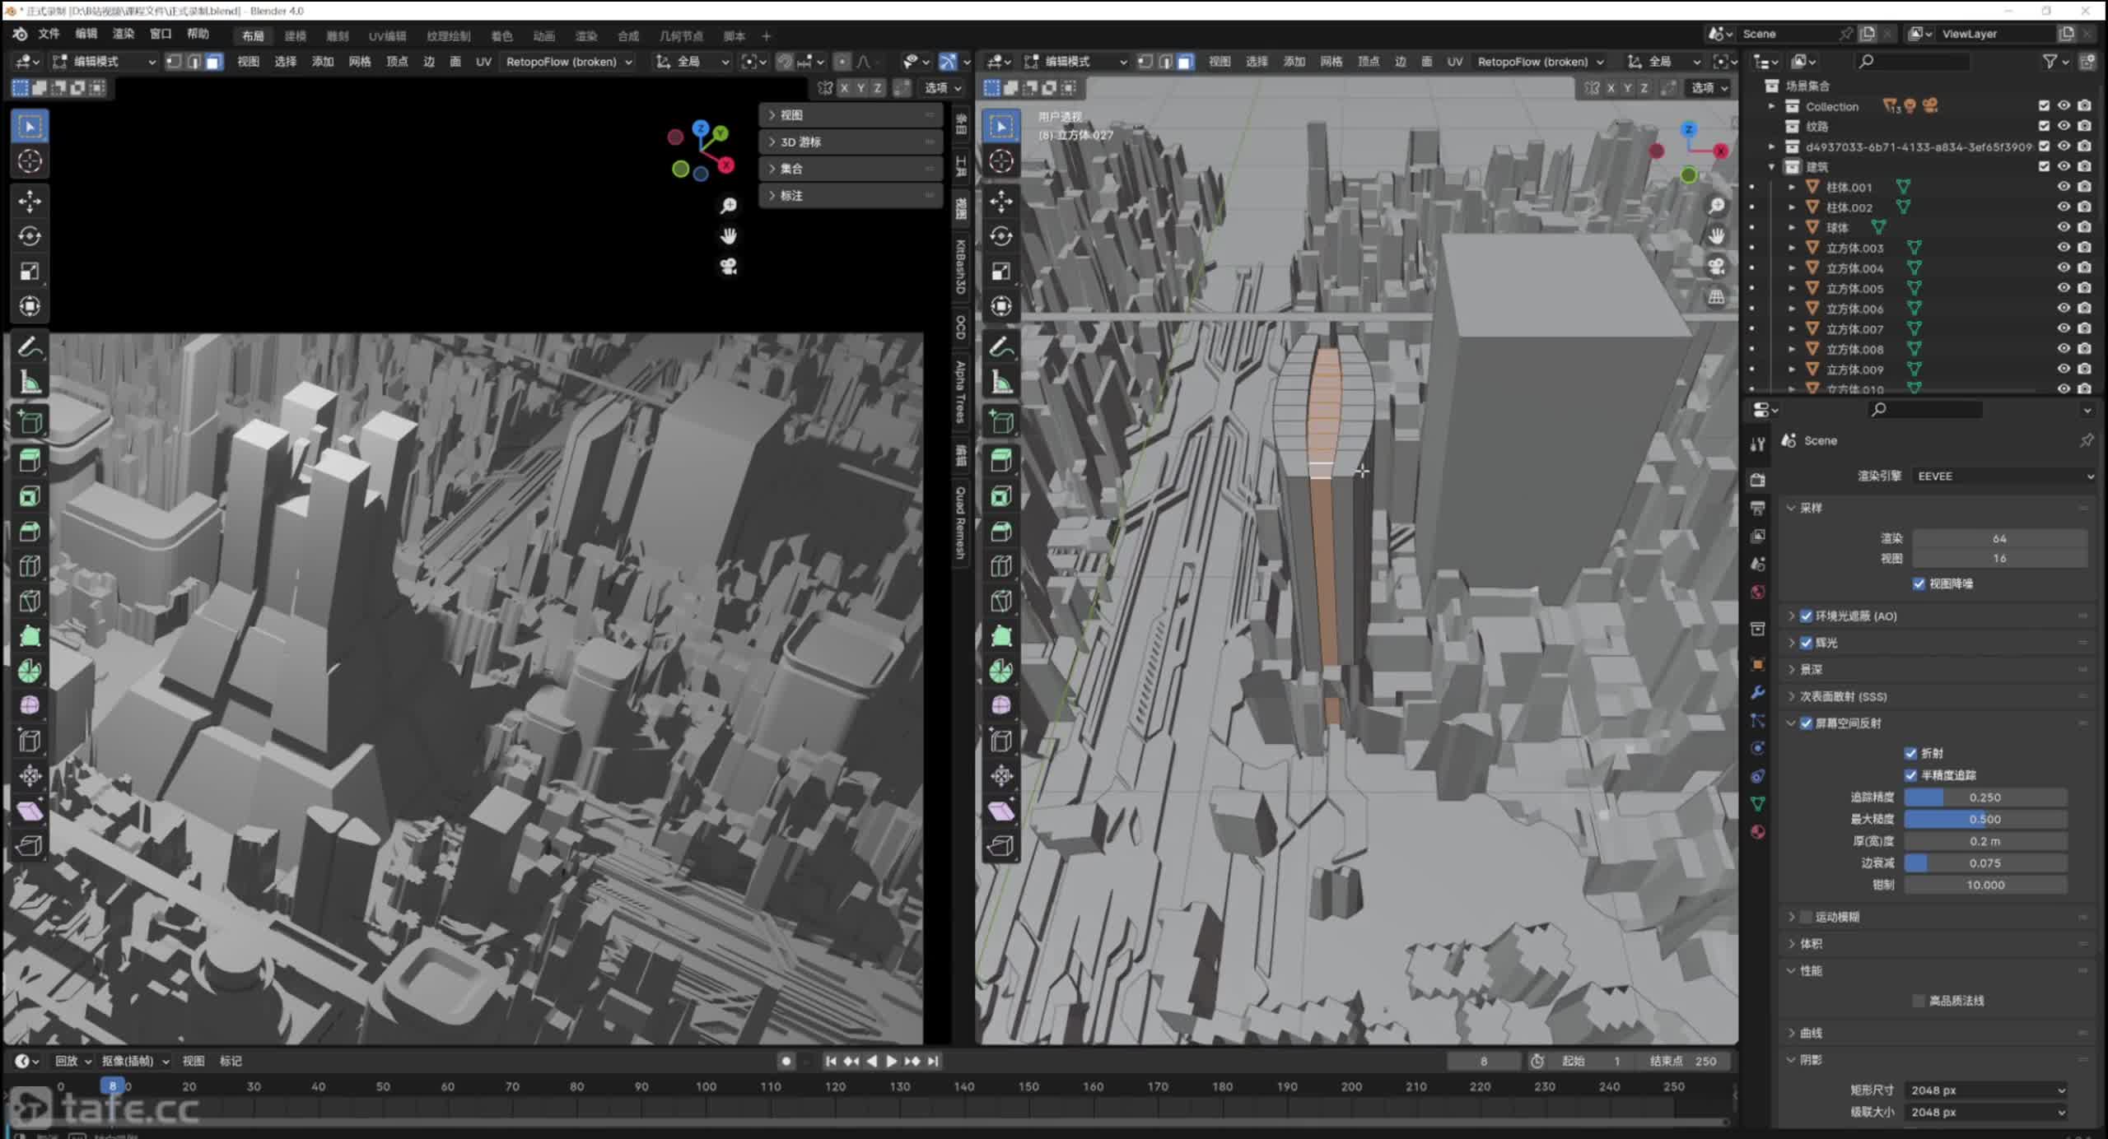
Task: Select the Rotate tool in 用户透视 viewport
Action: click(x=1001, y=236)
